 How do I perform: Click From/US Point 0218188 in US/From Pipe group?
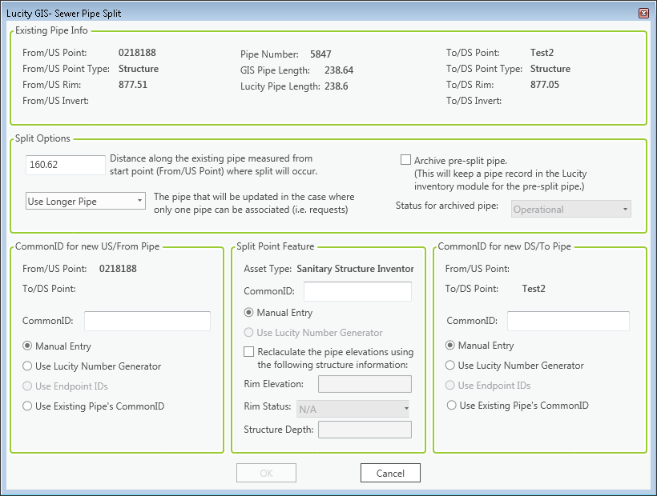click(x=118, y=269)
